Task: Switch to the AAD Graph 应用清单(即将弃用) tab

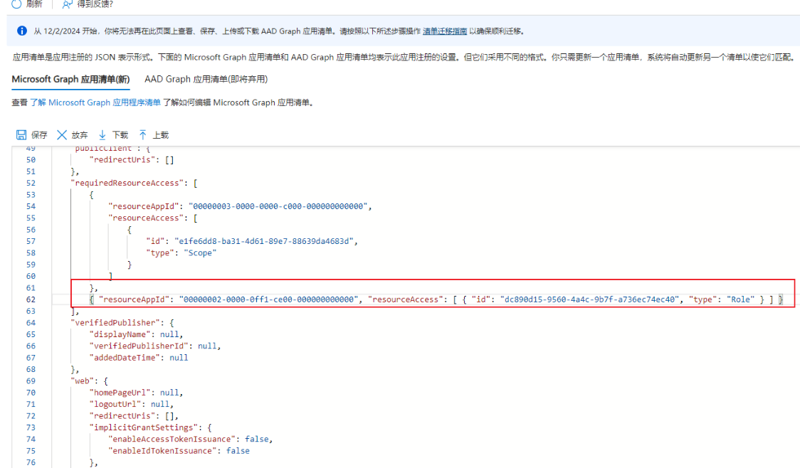Action: click(206, 79)
